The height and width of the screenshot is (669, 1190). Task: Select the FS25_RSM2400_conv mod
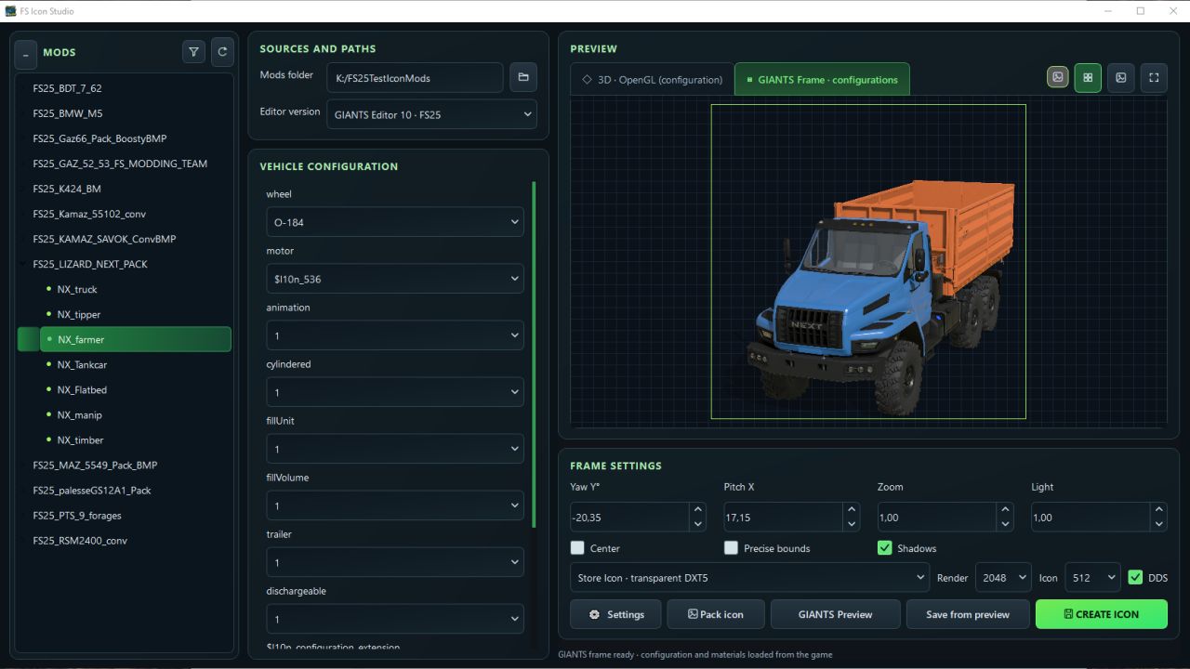(x=80, y=540)
